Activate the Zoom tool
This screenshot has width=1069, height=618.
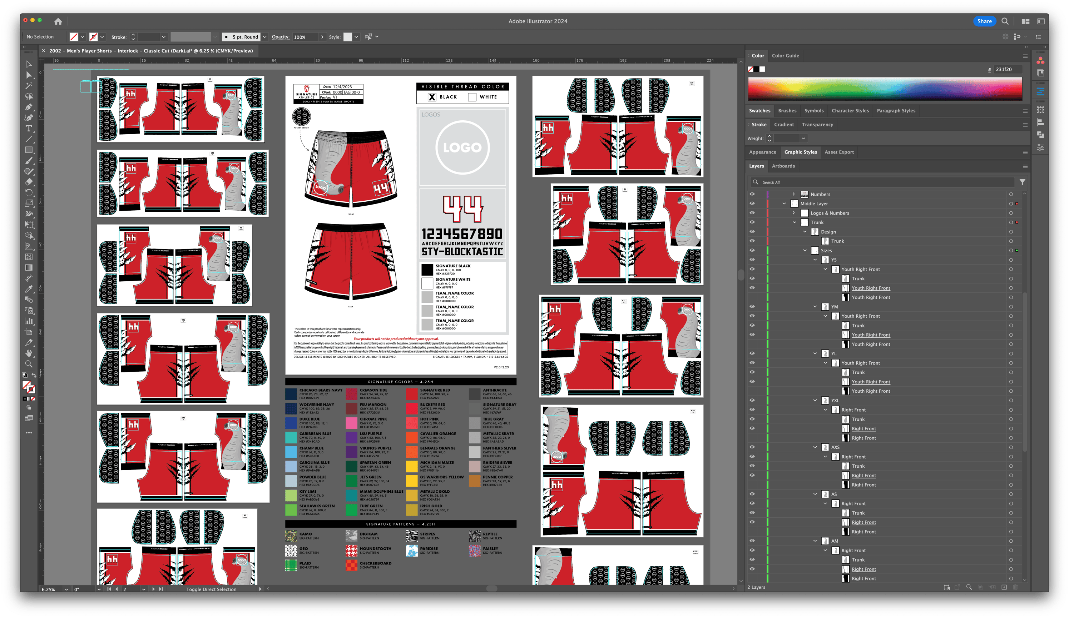(29, 364)
